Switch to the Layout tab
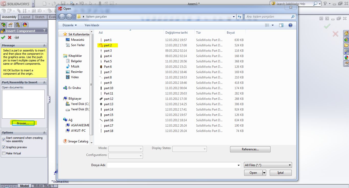Screen dimensions: 349x188 [26, 17]
